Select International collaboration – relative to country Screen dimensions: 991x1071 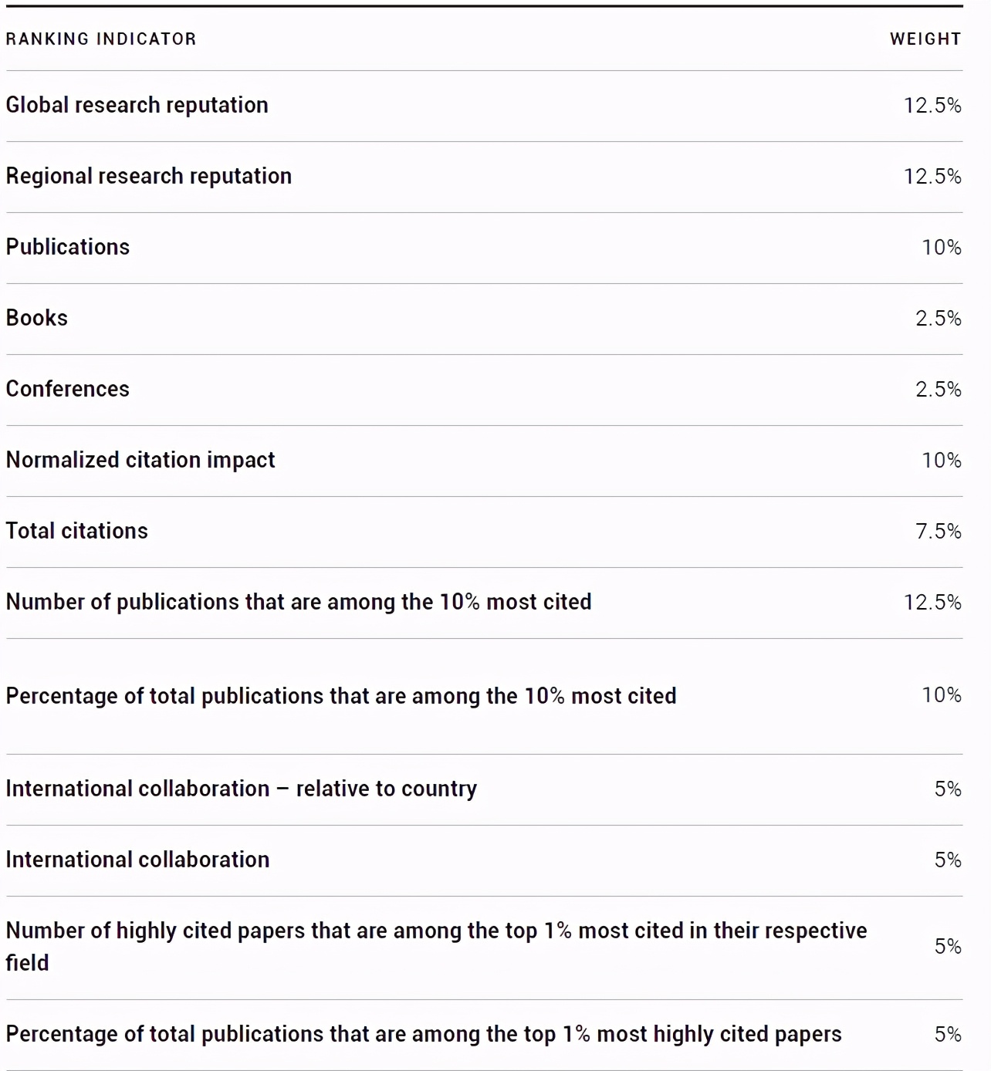click(242, 789)
